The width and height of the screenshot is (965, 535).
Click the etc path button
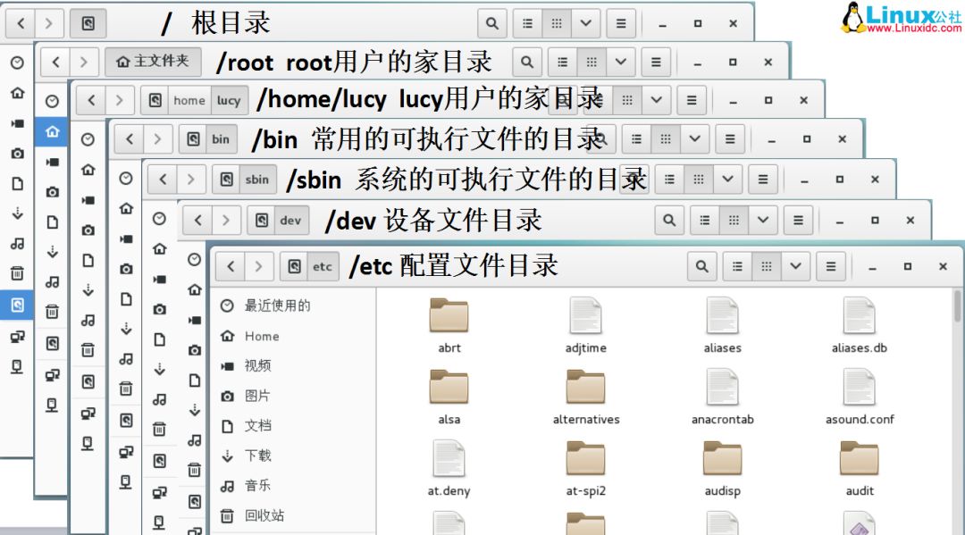[323, 266]
